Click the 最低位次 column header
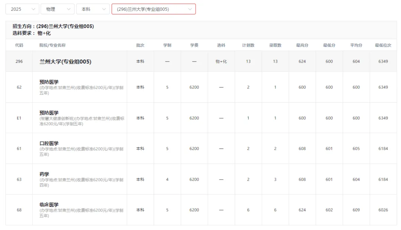Viewport: 401px width, 230px height. [383, 45]
